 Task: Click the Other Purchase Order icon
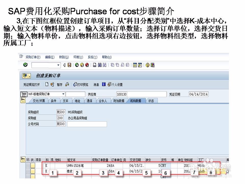pyautogui.click(x=52, y=85)
